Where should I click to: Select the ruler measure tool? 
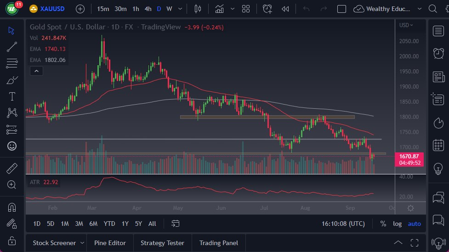click(12, 168)
